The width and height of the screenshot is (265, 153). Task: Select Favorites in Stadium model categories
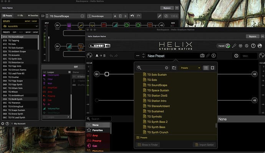98,130
